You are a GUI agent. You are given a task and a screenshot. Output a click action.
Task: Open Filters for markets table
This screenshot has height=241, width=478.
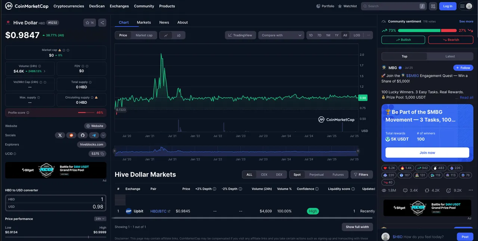coord(361,175)
